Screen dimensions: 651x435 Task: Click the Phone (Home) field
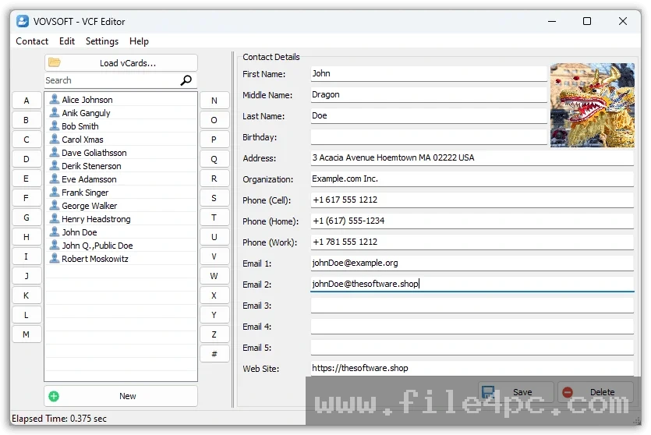pyautogui.click(x=472, y=221)
